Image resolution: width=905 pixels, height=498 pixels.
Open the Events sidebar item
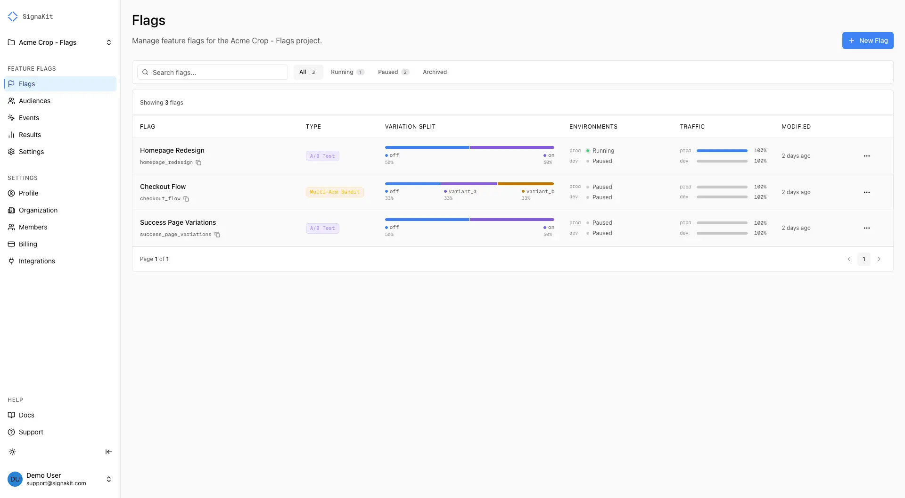60,118
